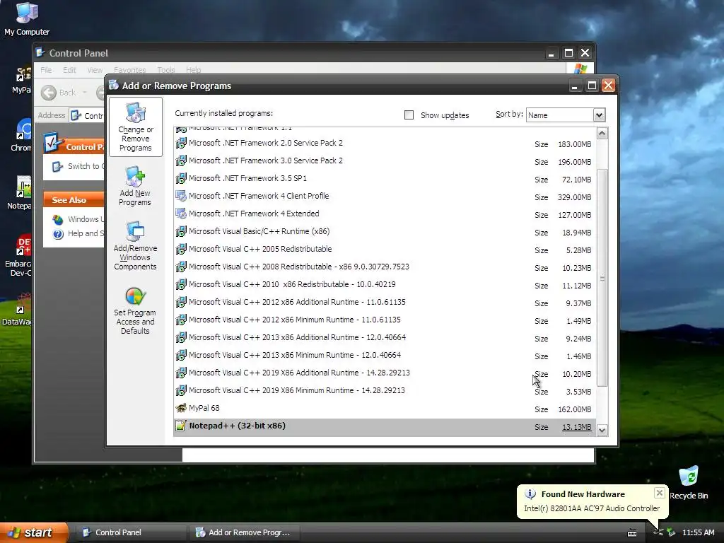This screenshot has height=543, width=724.
Task: Click the Windows Update link under See Also
Action: 78,219
